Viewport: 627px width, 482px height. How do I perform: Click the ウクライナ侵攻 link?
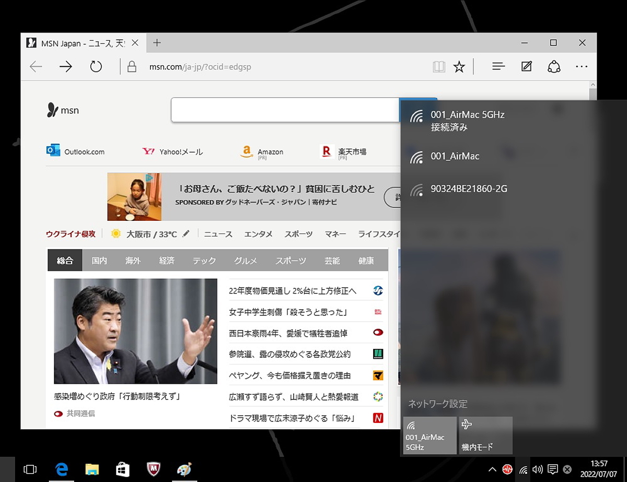click(x=71, y=234)
